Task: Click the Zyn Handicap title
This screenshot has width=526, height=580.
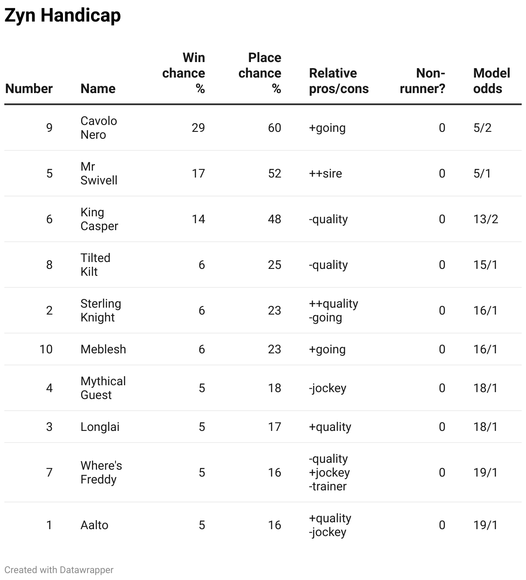Action: [x=63, y=16]
